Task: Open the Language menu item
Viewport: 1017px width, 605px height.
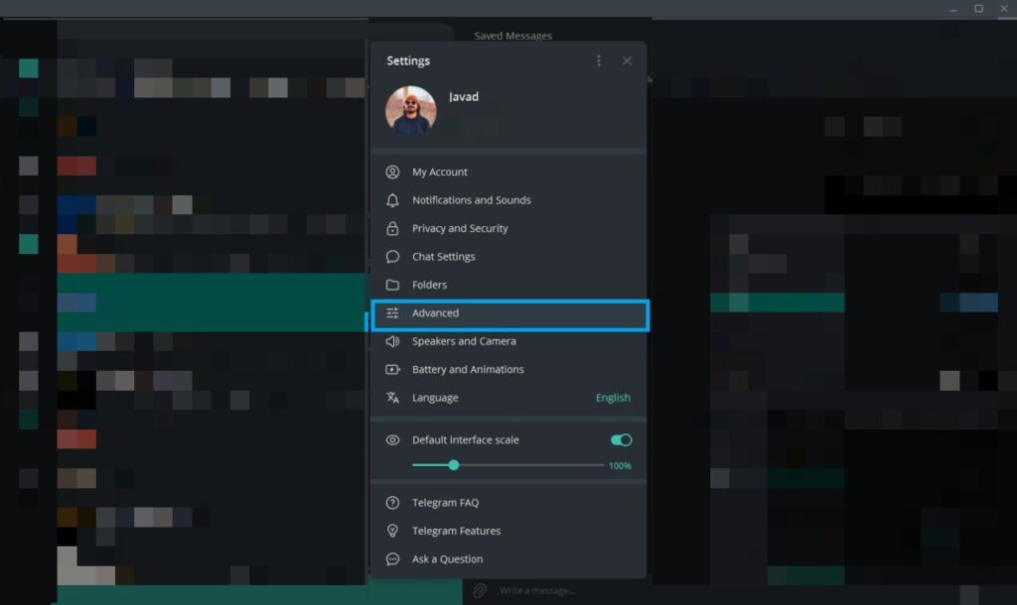Action: [436, 398]
